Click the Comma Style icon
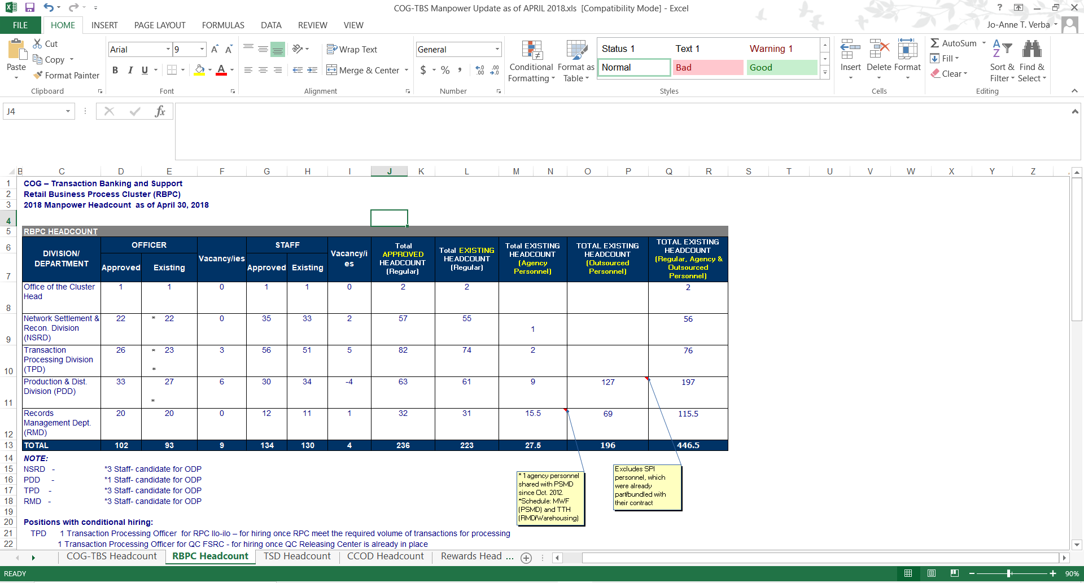This screenshot has height=583, width=1084. click(x=460, y=70)
